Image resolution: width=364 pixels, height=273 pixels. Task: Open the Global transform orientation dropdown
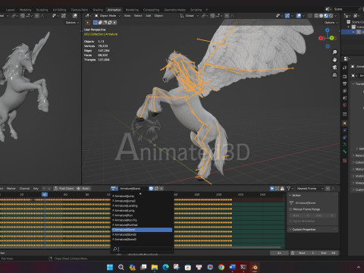(189, 16)
